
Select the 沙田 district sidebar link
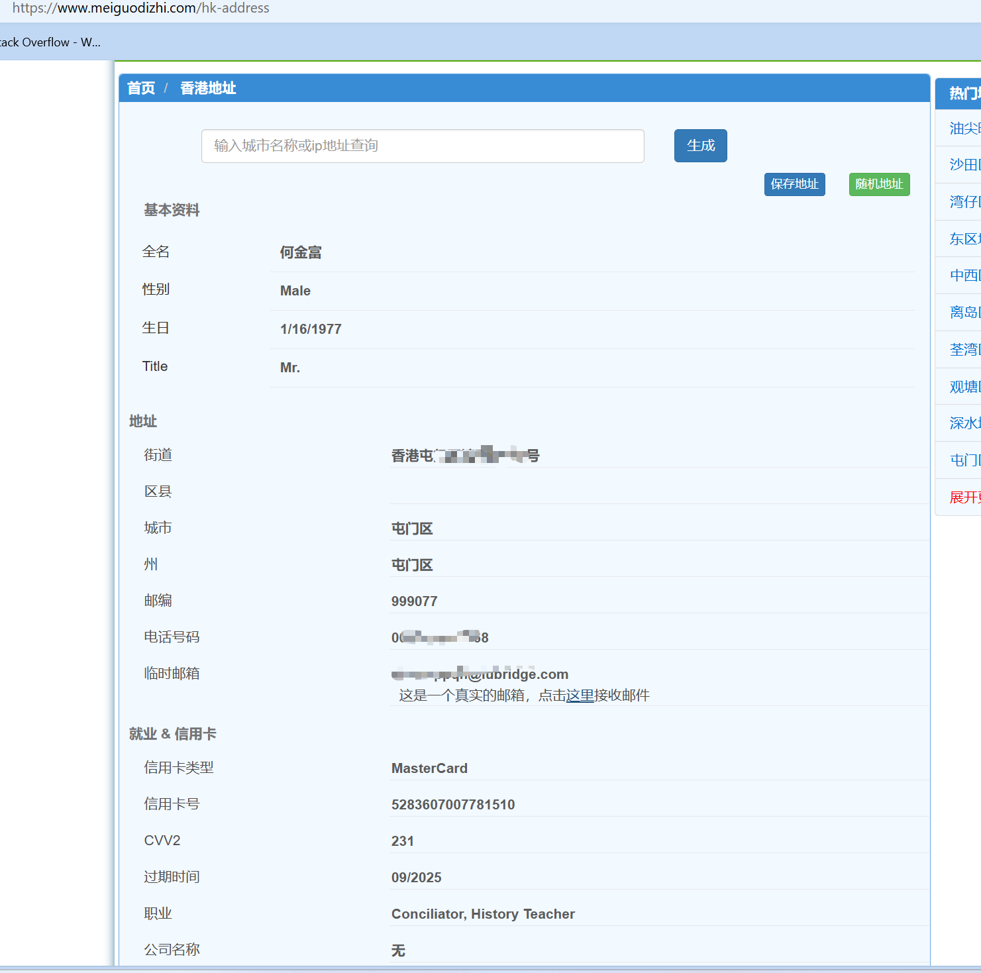[x=964, y=165]
